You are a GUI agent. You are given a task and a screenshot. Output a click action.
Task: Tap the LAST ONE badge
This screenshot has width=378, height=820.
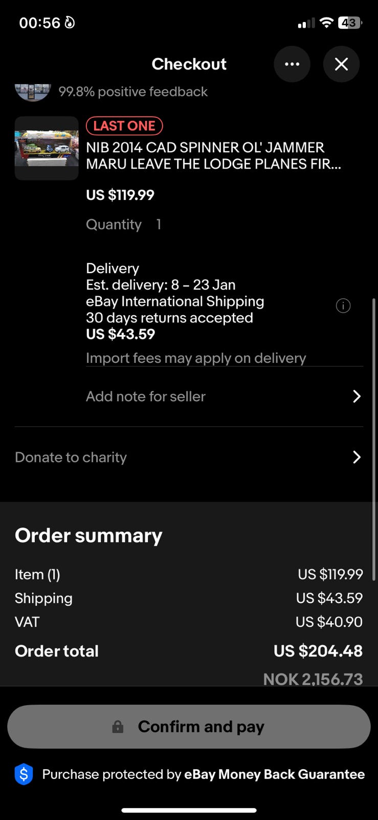click(124, 126)
